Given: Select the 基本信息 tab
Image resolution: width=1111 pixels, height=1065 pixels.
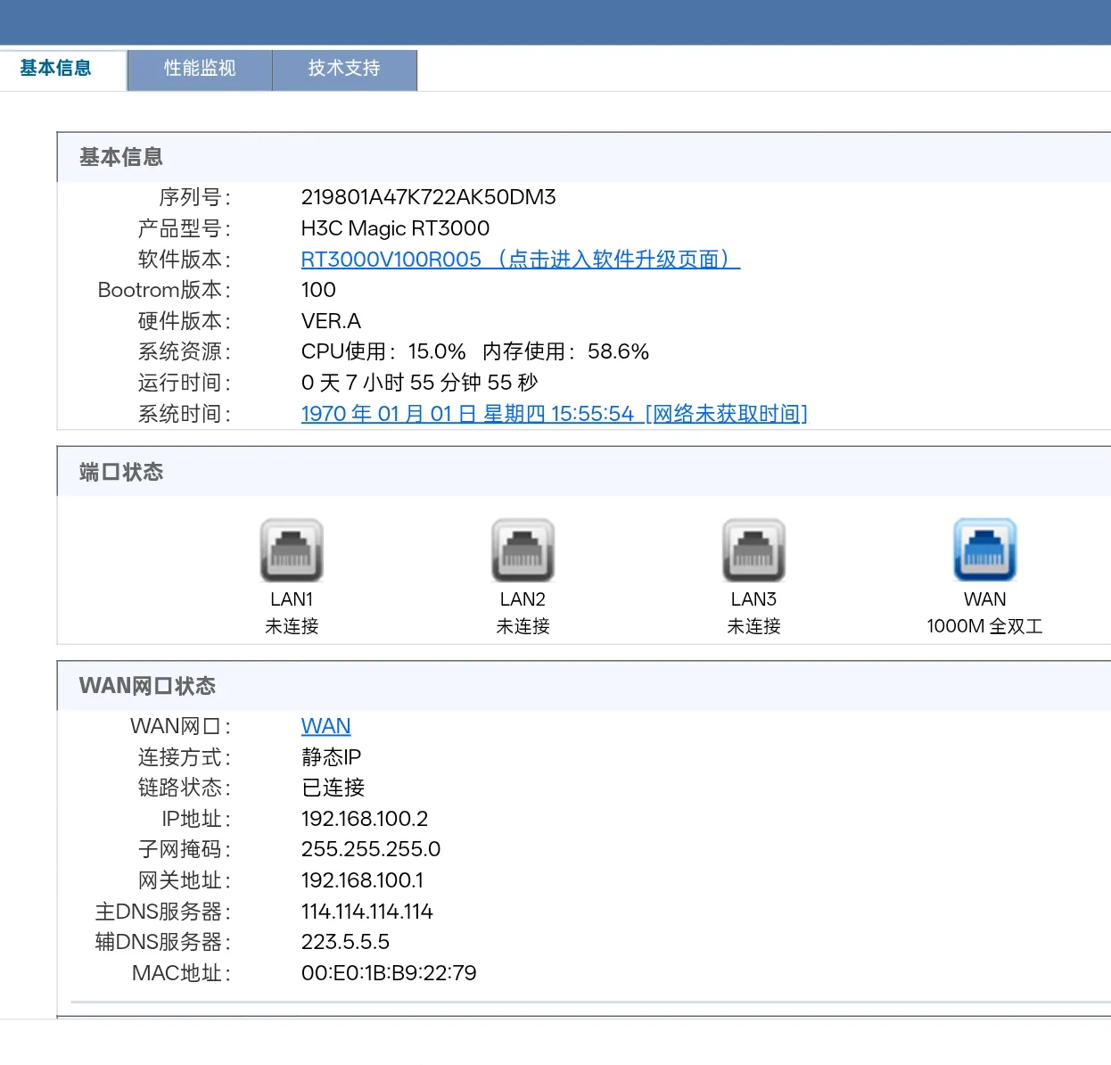Looking at the screenshot, I should point(55,69).
